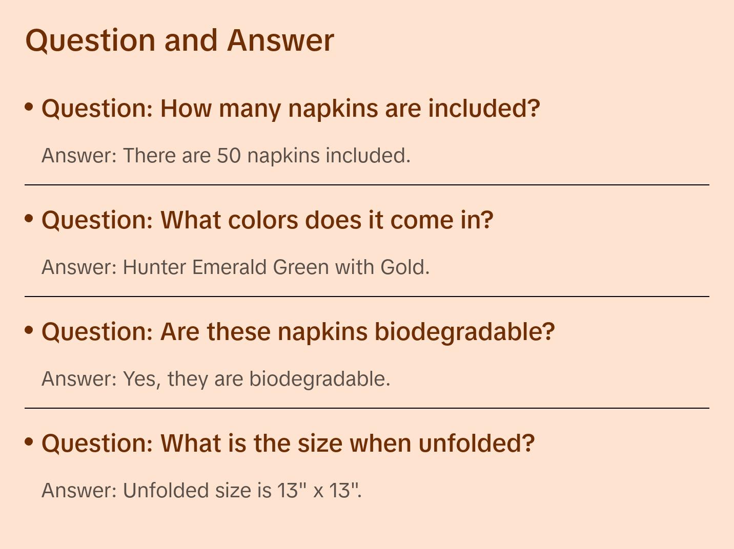
Task: Click the answer stating 50 napkins included
Action: pyautogui.click(x=226, y=156)
